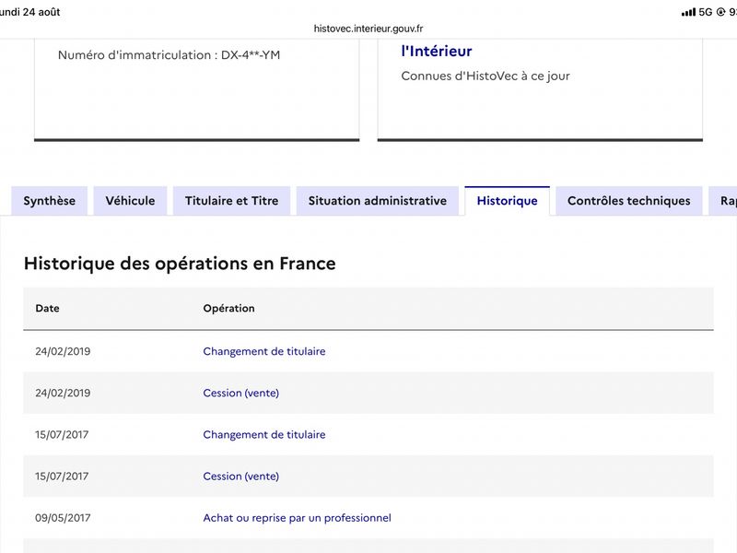Screen dimensions: 737x553
Task: Select the Situation administrative tab
Action: tap(378, 201)
